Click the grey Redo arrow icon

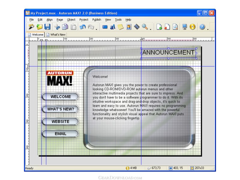(91, 27)
